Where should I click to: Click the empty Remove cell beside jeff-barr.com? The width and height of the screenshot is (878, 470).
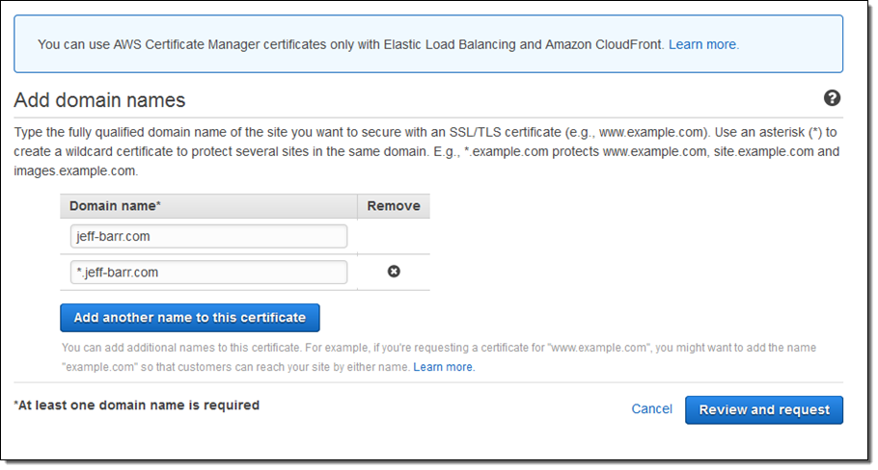point(394,236)
